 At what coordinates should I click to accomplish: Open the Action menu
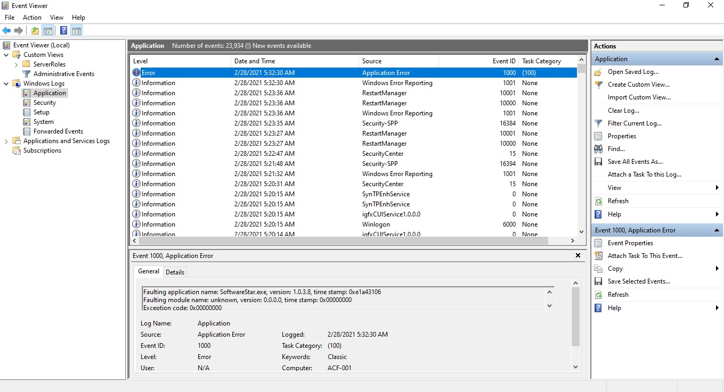coord(32,17)
